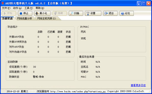This screenshot has width=152, height=94.
Task: Click the 最小化 minimize toolbar button
Action: click(x=42, y=13)
